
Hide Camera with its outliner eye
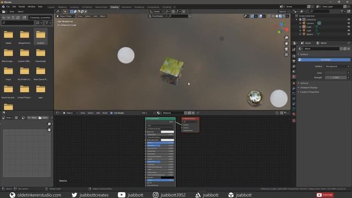[349, 23]
